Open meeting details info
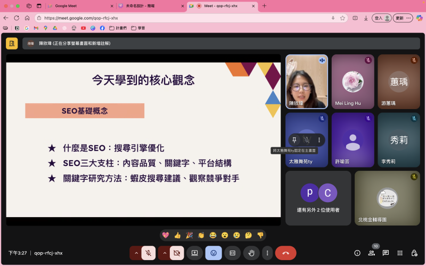 pos(357,253)
